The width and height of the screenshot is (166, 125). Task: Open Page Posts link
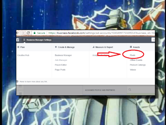click(x=60, y=70)
